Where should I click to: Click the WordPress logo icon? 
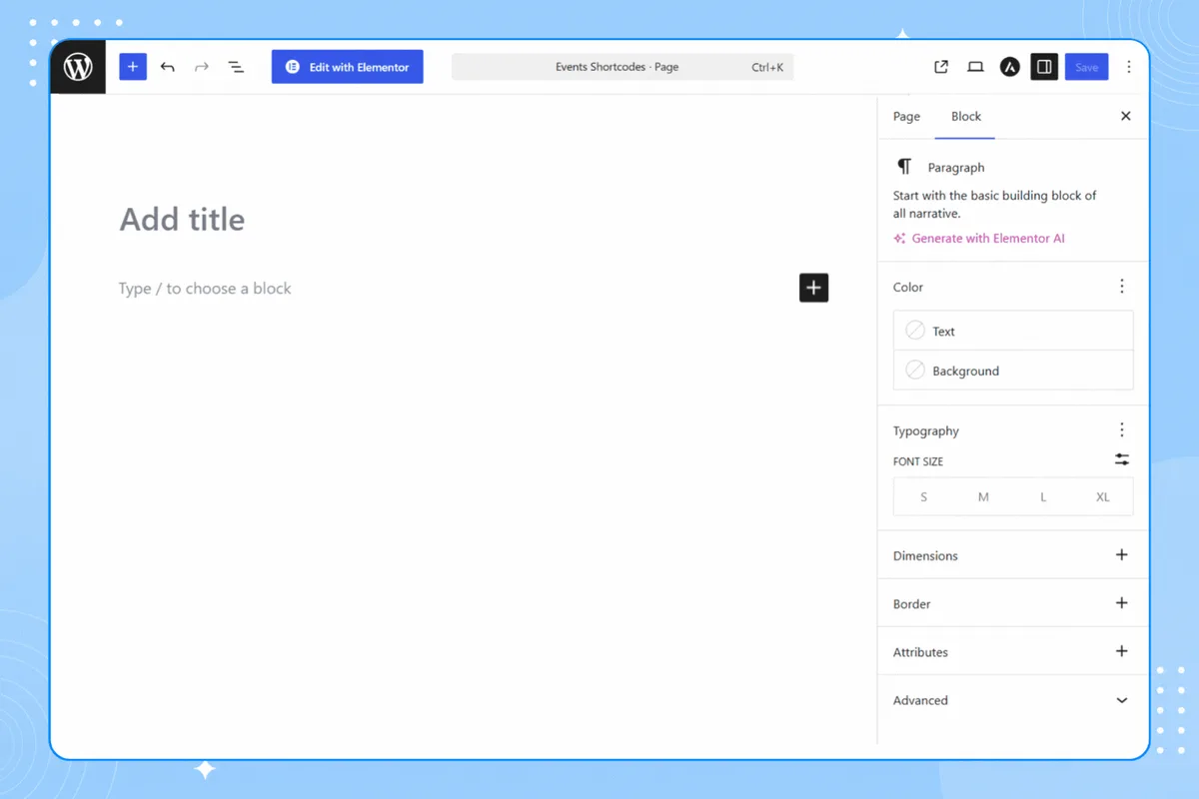point(78,67)
